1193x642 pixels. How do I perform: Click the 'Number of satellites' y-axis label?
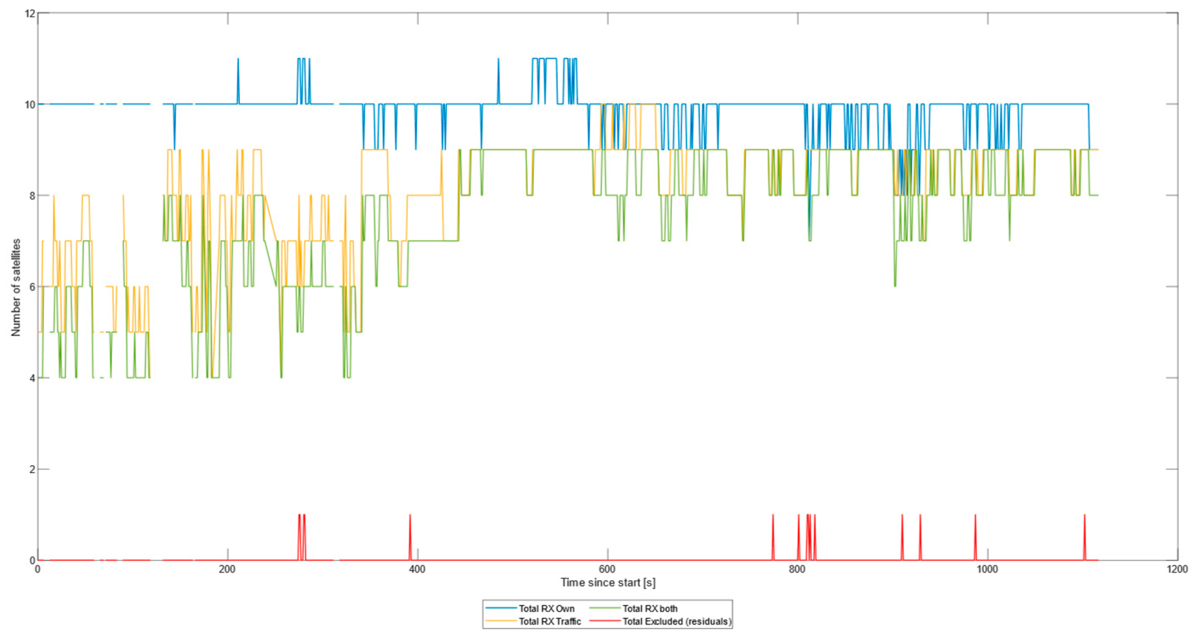[16, 287]
